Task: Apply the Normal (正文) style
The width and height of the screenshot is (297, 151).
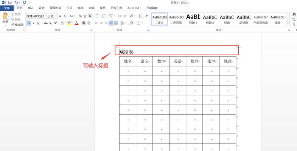Action: [160, 19]
